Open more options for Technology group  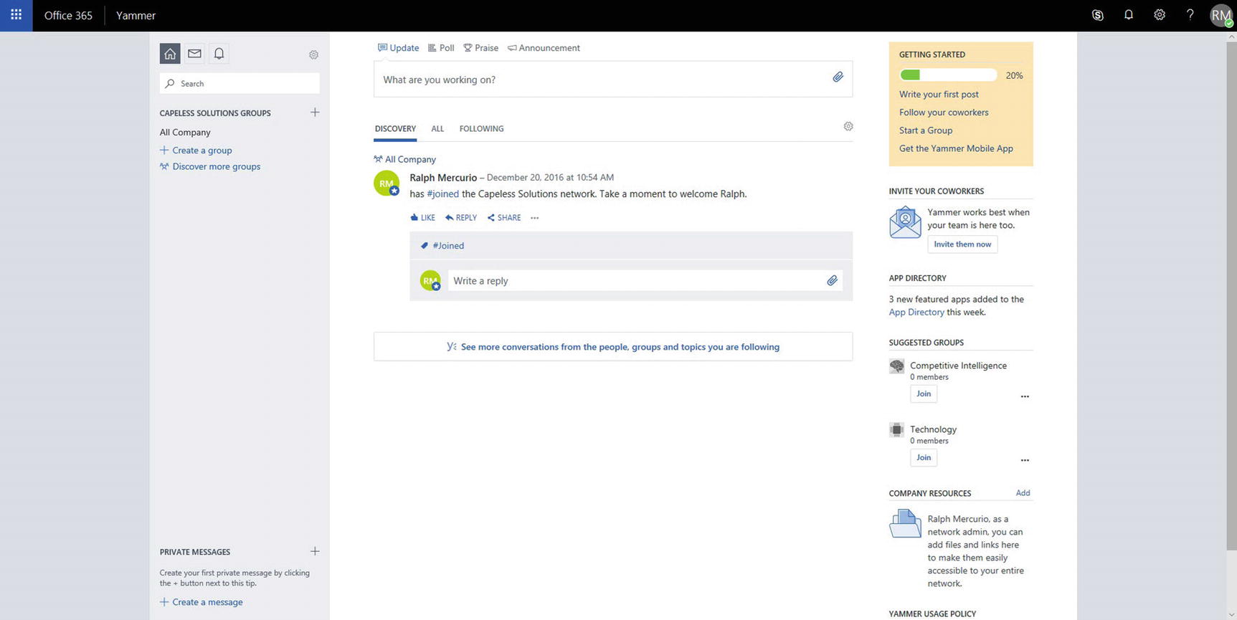pos(1025,460)
